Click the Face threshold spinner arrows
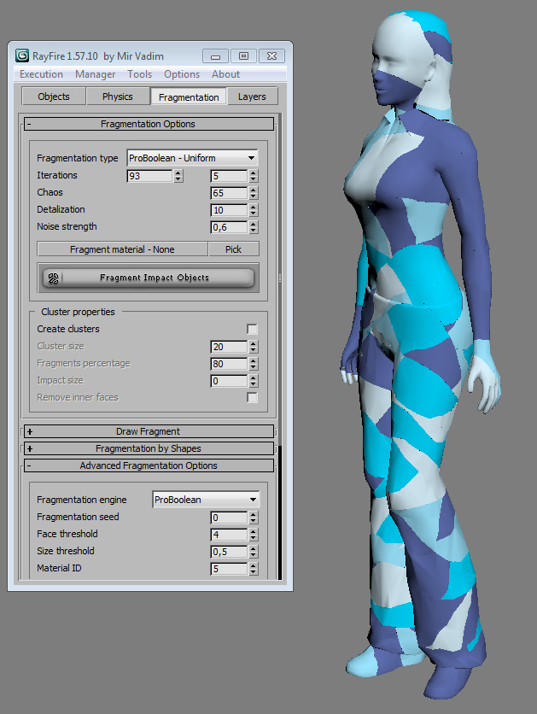 (254, 535)
